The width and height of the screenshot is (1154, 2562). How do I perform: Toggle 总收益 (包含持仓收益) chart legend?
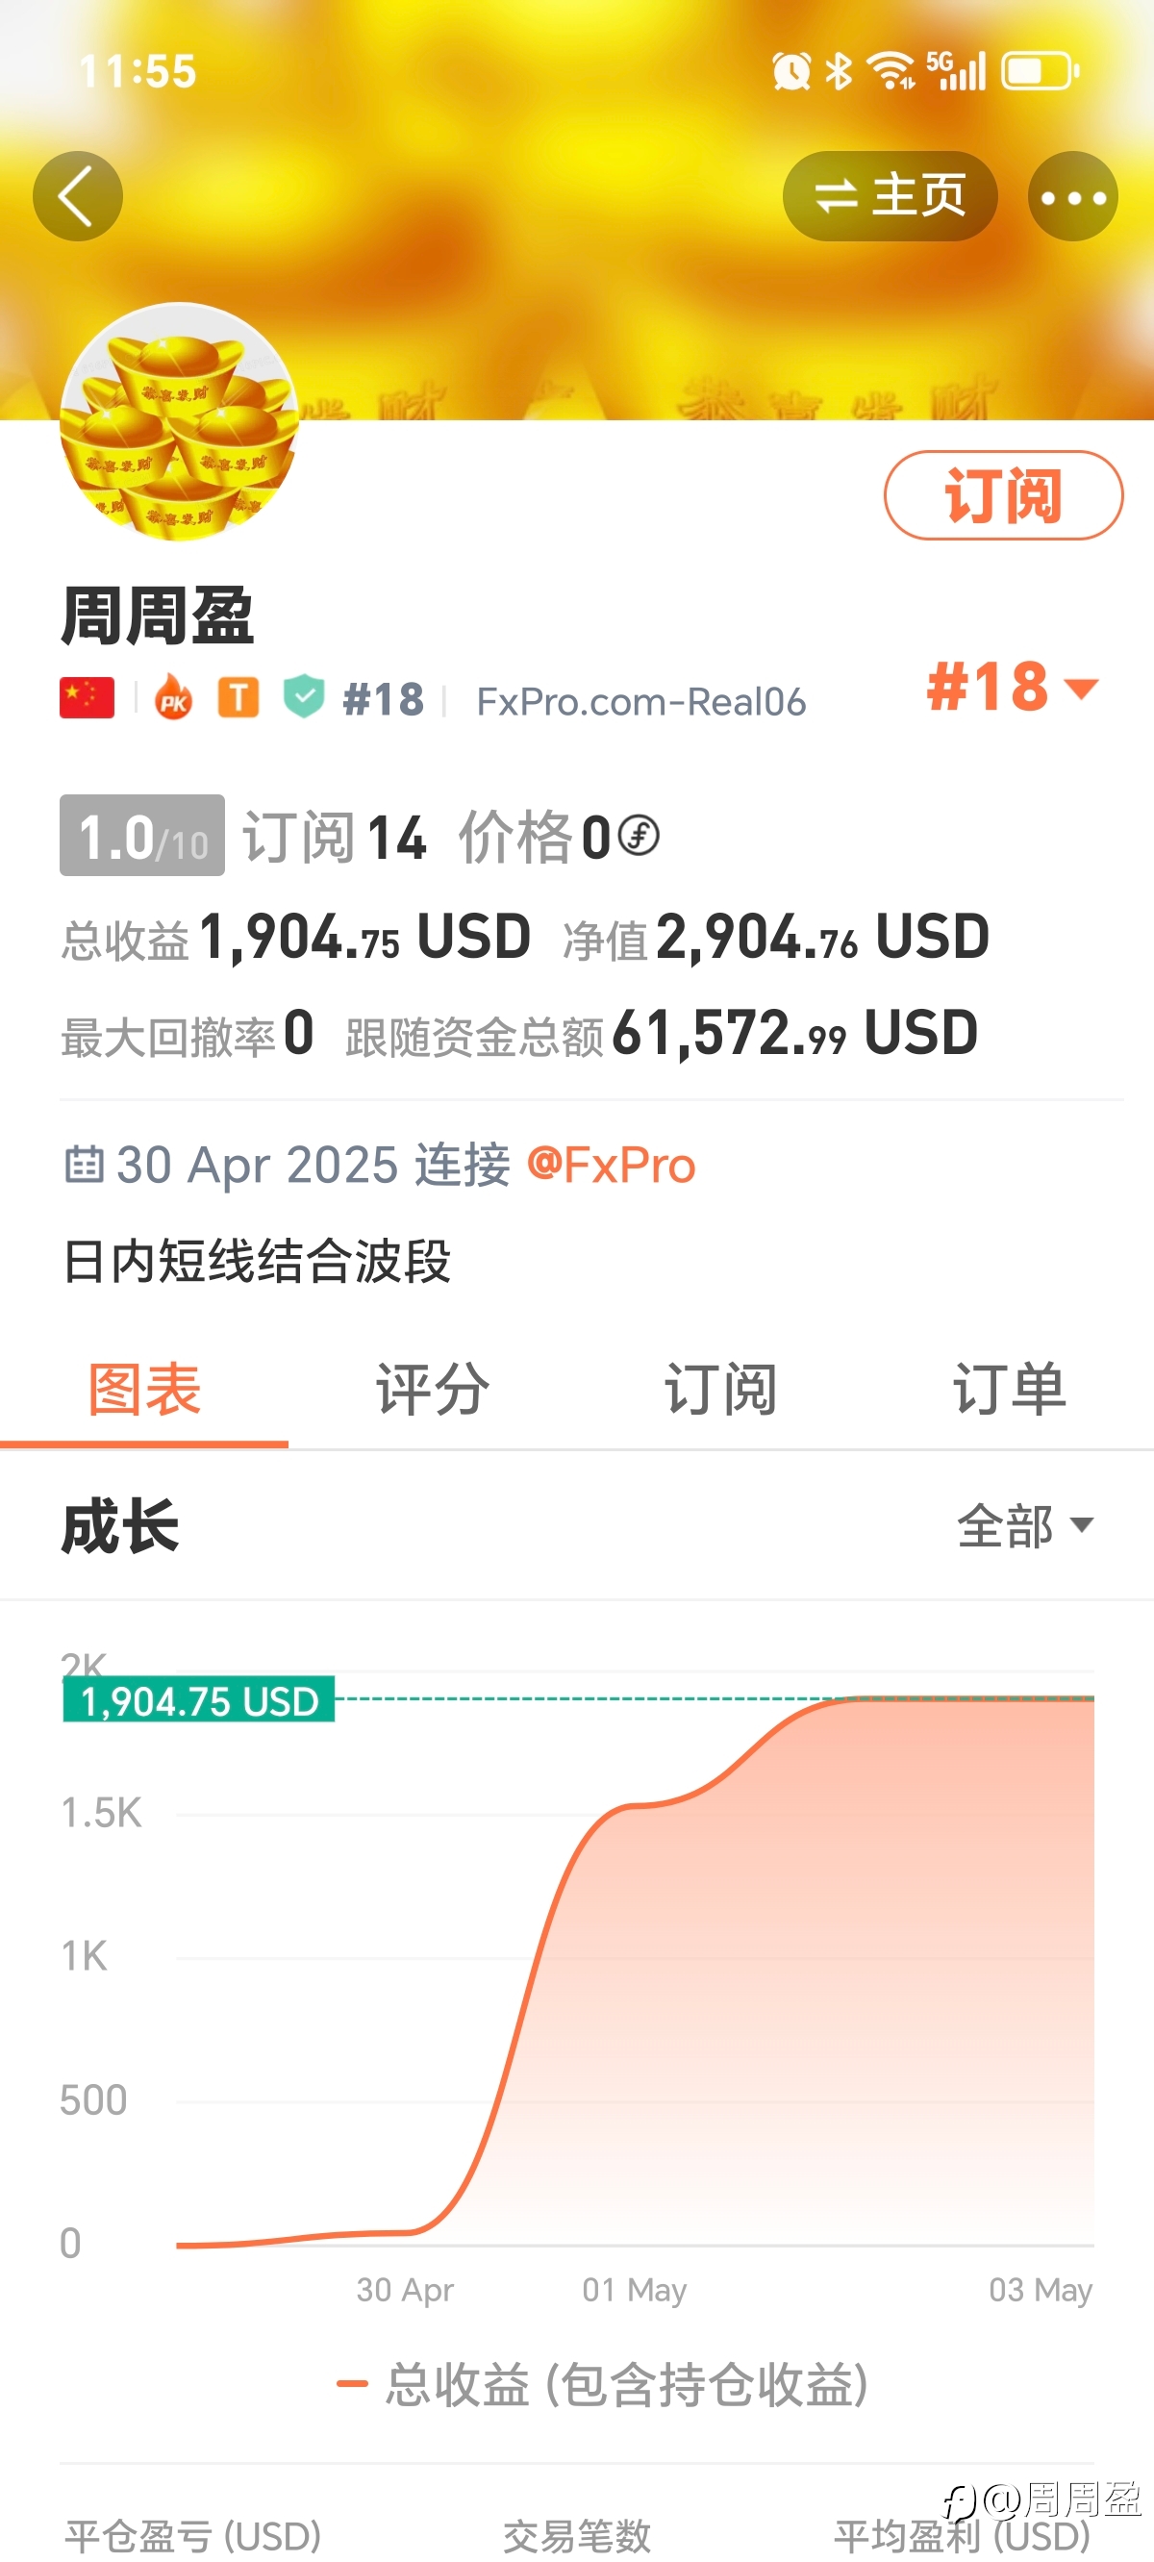tap(603, 2385)
